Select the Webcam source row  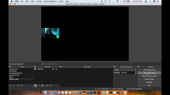pyautogui.click(x=46, y=69)
